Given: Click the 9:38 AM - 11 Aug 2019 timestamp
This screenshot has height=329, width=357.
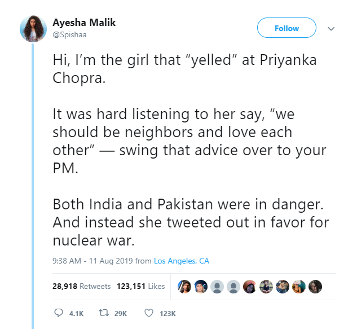Looking at the screenshot, I should point(94,261).
